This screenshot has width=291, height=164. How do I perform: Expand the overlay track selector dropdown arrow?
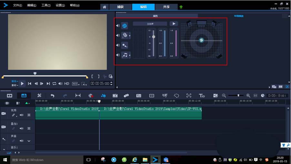point(130,36)
